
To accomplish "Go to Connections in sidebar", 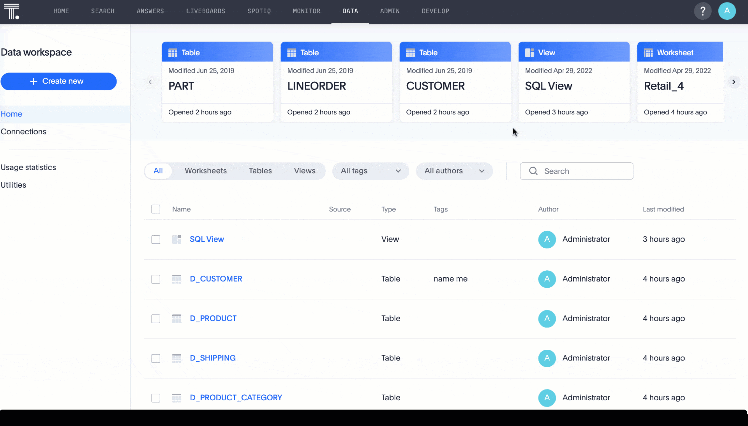I will [23, 132].
